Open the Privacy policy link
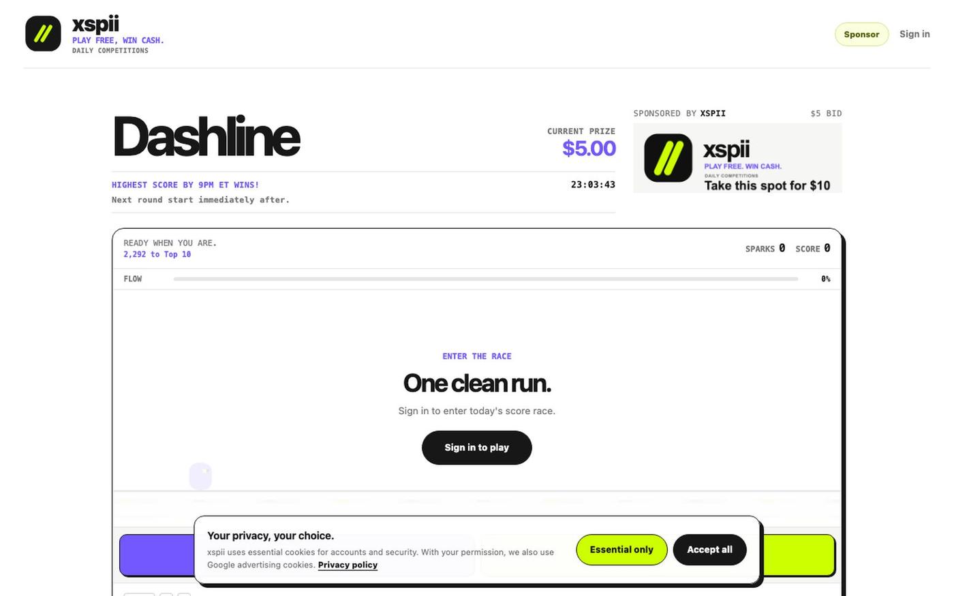This screenshot has height=596, width=954. [x=348, y=565]
